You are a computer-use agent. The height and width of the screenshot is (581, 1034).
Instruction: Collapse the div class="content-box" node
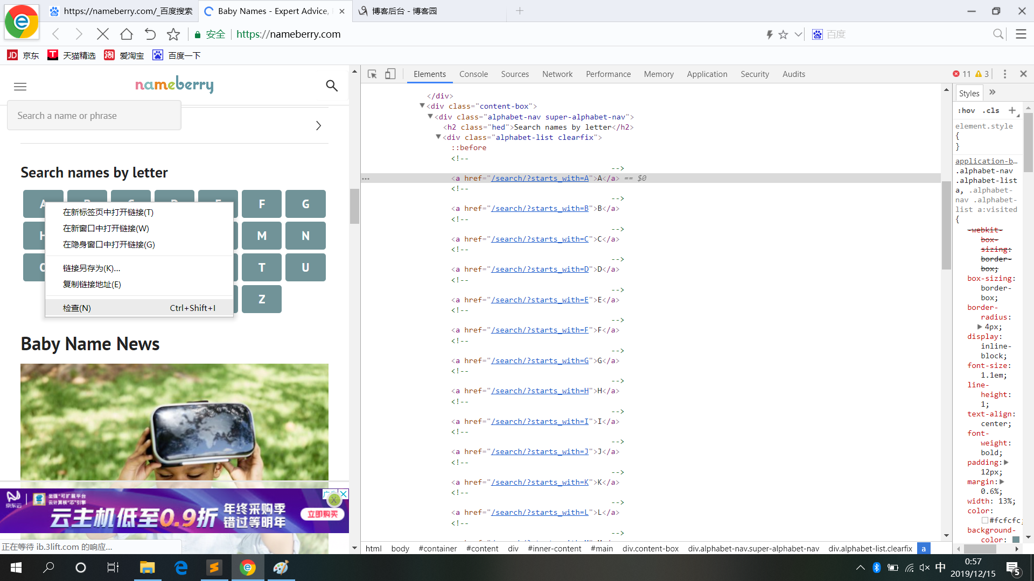coord(422,105)
